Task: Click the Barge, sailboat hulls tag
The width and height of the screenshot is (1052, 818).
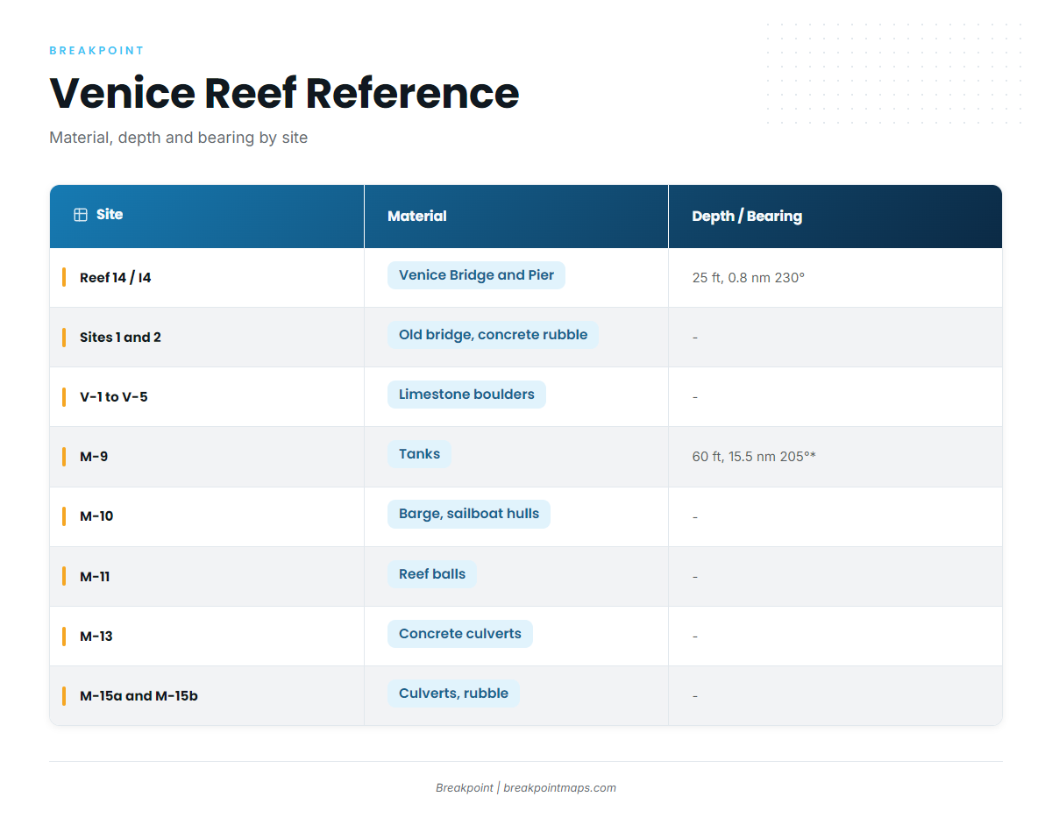Action: coord(469,514)
